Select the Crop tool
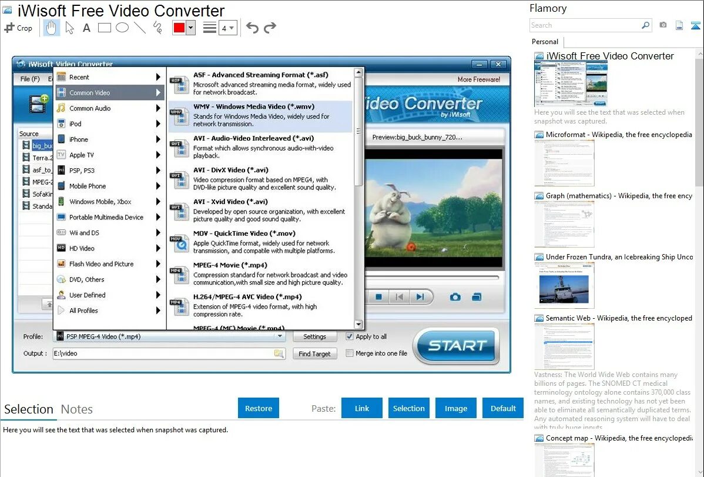Screen dimensions: 704x477 pyautogui.click(x=18, y=28)
